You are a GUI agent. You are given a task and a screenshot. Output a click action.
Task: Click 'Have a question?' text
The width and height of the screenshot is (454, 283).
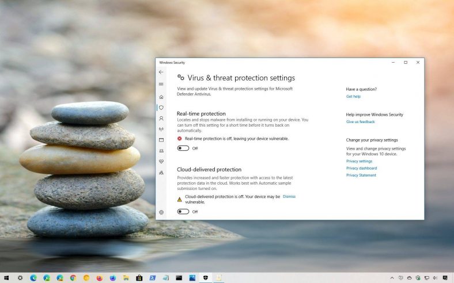point(361,89)
